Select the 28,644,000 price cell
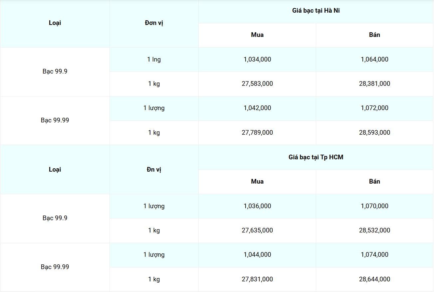 pyautogui.click(x=374, y=279)
